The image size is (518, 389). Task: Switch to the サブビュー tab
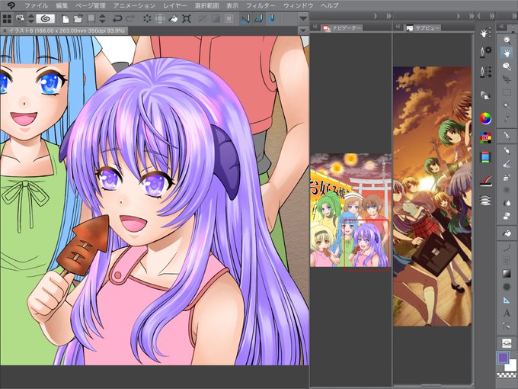point(423,28)
